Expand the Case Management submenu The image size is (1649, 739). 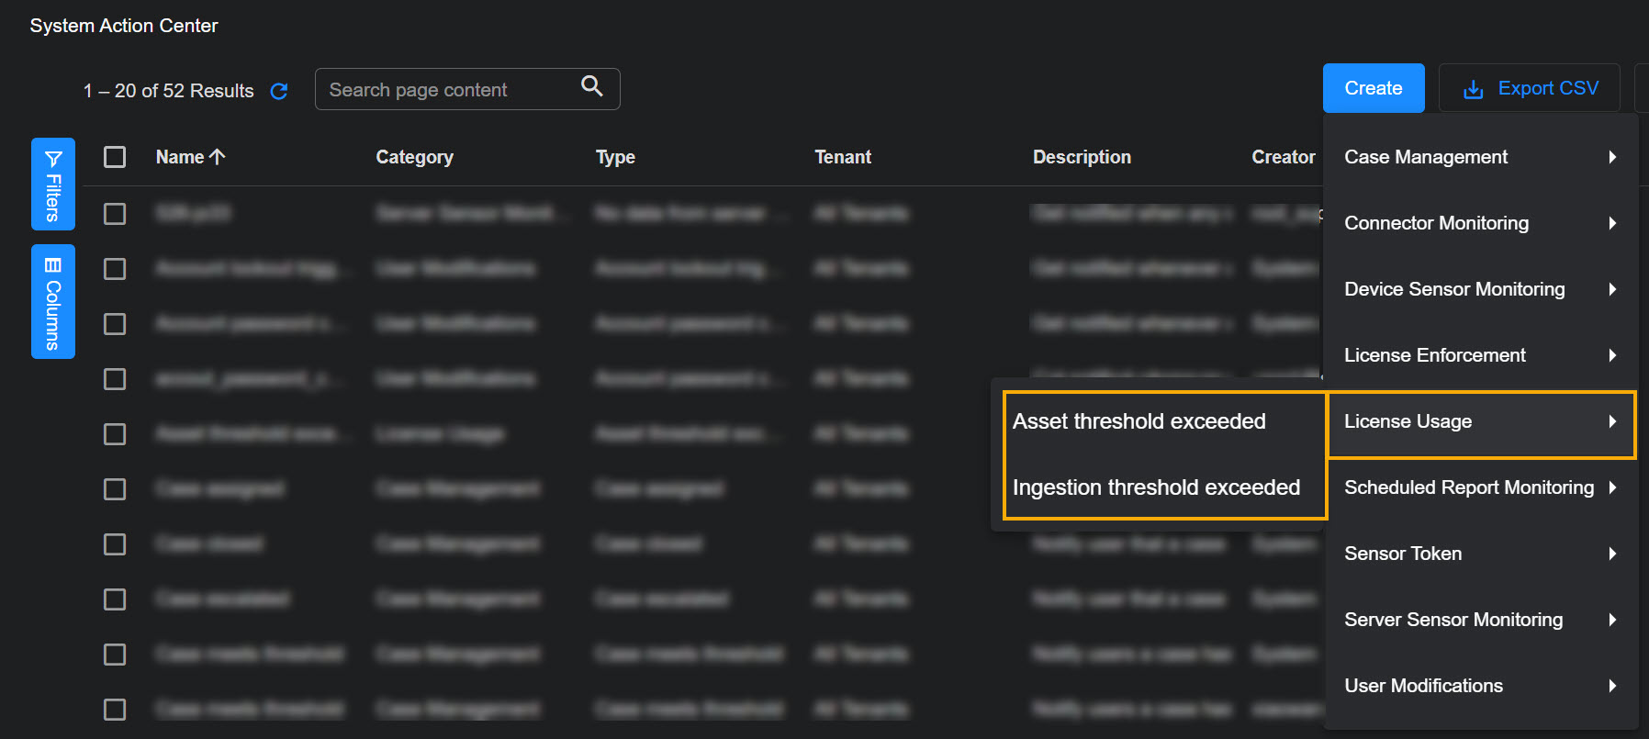tap(1480, 157)
